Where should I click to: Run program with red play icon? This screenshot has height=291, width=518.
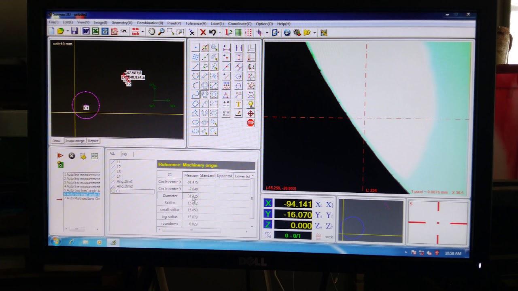[x=60, y=156]
